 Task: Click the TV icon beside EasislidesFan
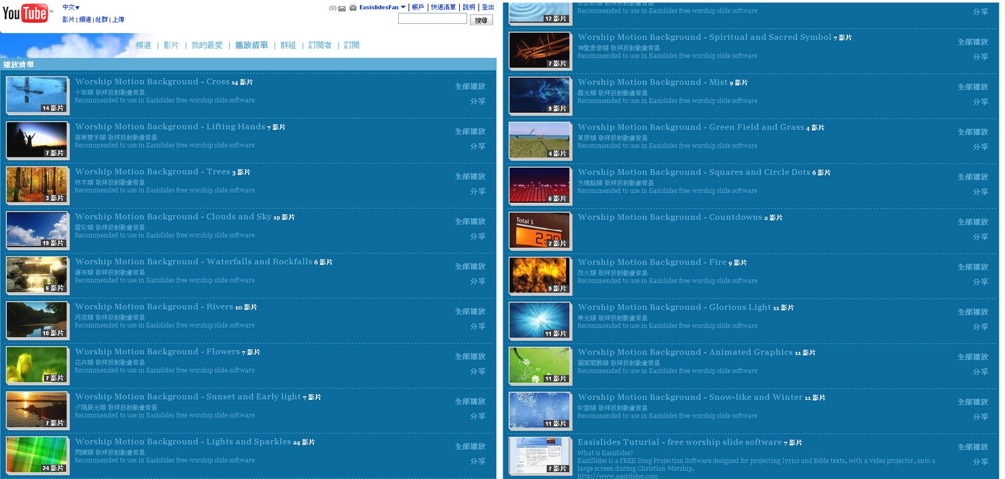click(x=353, y=8)
